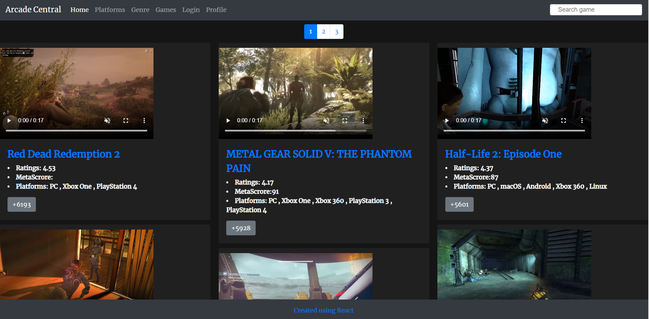Open the Profile page
Image resolution: width=649 pixels, height=319 pixels.
click(x=216, y=10)
